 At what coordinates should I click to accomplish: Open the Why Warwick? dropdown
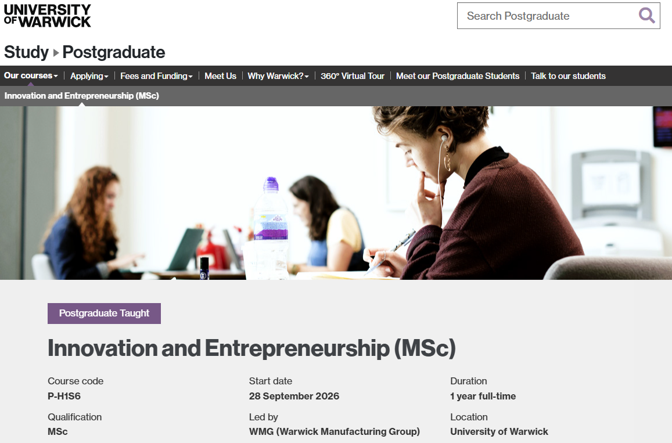coord(278,76)
